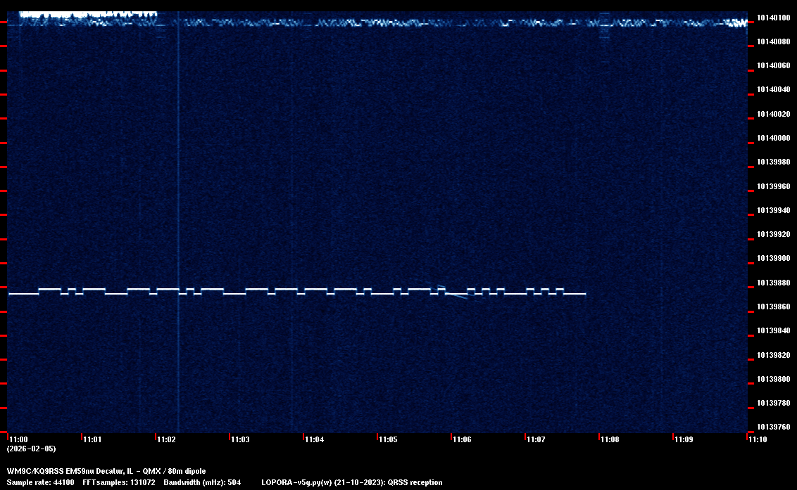Select the 10139940 frequency scale label
Image resolution: width=797 pixels, height=490 pixels.
pos(772,211)
